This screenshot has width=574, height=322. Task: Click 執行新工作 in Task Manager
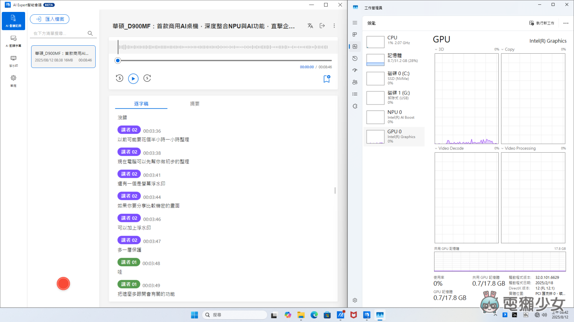pyautogui.click(x=542, y=23)
